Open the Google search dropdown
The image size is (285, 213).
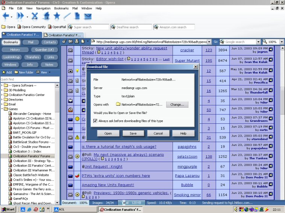pyautogui.click(x=258, y=42)
